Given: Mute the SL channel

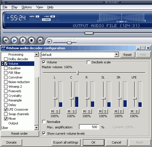Looking at the screenshot, I should pyautogui.click(x=100, y=111).
